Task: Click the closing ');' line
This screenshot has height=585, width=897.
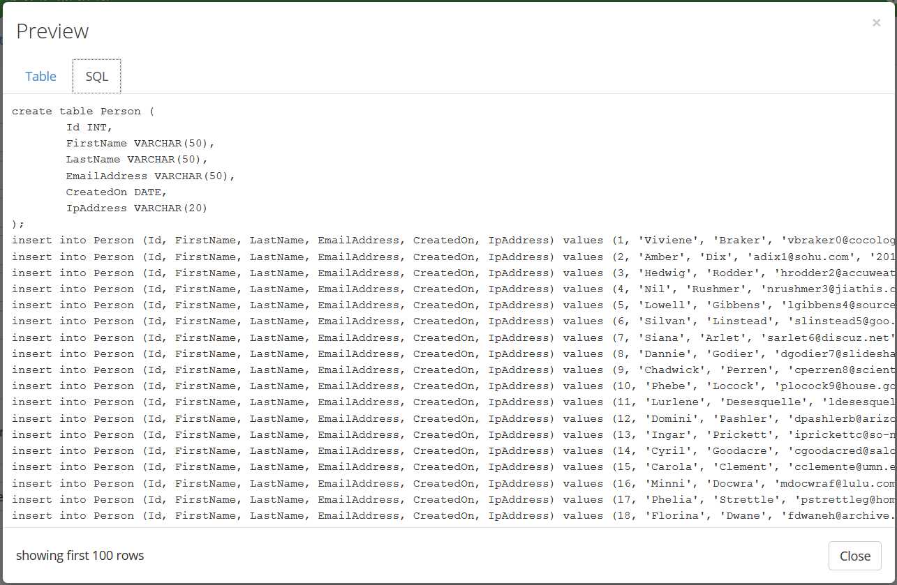Action: pos(18,225)
